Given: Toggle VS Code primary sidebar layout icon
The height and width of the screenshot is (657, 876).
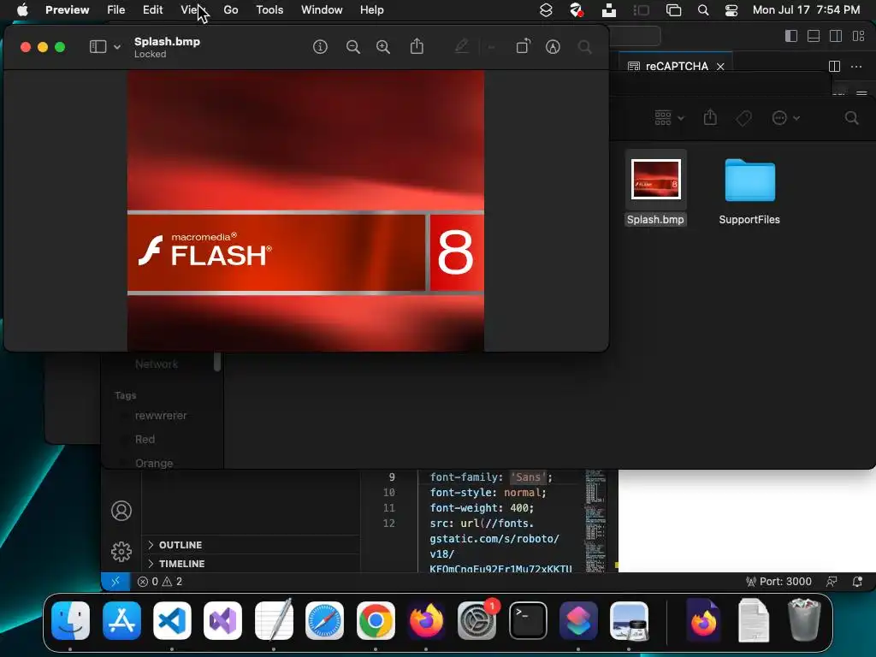Looking at the screenshot, I should (791, 36).
